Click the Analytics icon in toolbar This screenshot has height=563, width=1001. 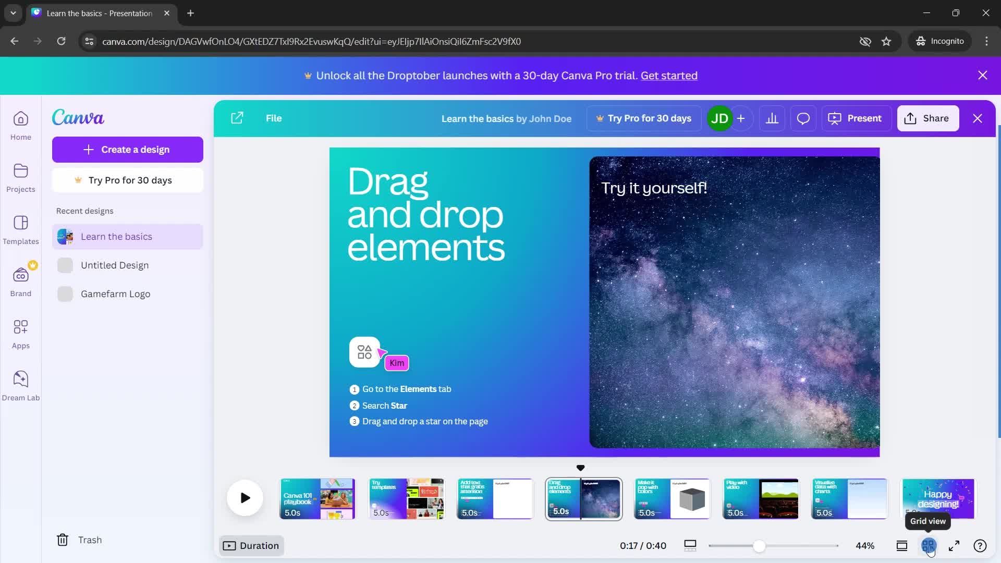pos(772,118)
